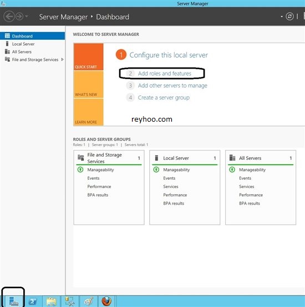
Task: Open dropdown arrow beside the refresh icon
Action: [282, 17]
